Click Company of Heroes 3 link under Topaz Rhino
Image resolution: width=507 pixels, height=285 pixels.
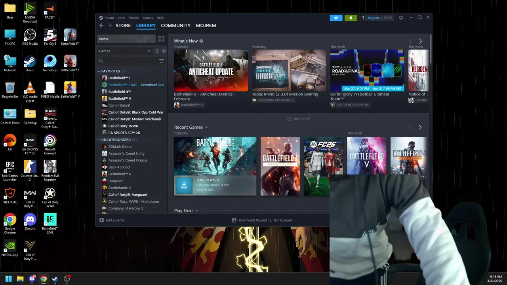pyautogui.click(x=273, y=100)
